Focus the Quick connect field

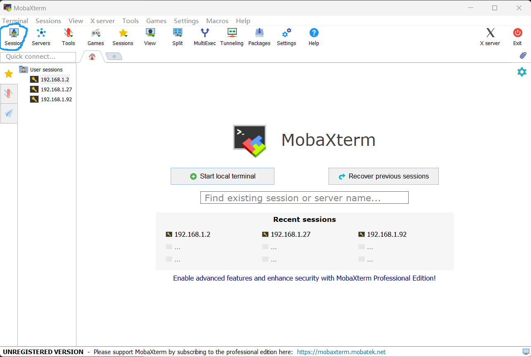point(38,57)
